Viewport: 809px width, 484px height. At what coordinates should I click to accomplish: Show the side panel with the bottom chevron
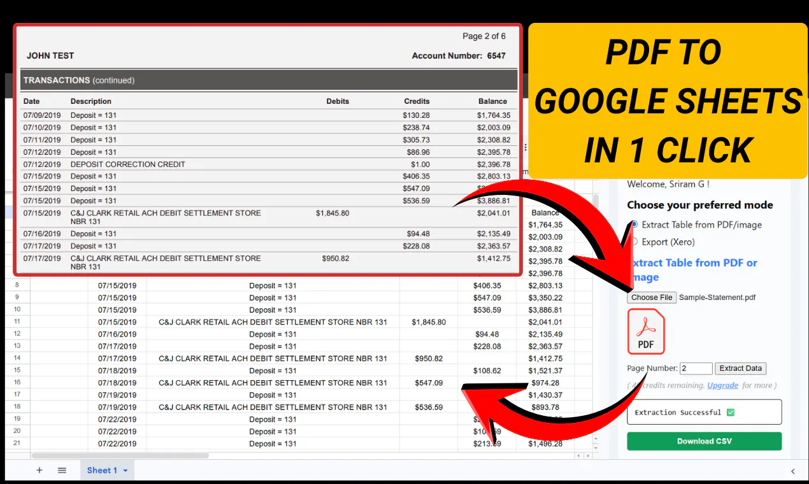tap(792, 471)
